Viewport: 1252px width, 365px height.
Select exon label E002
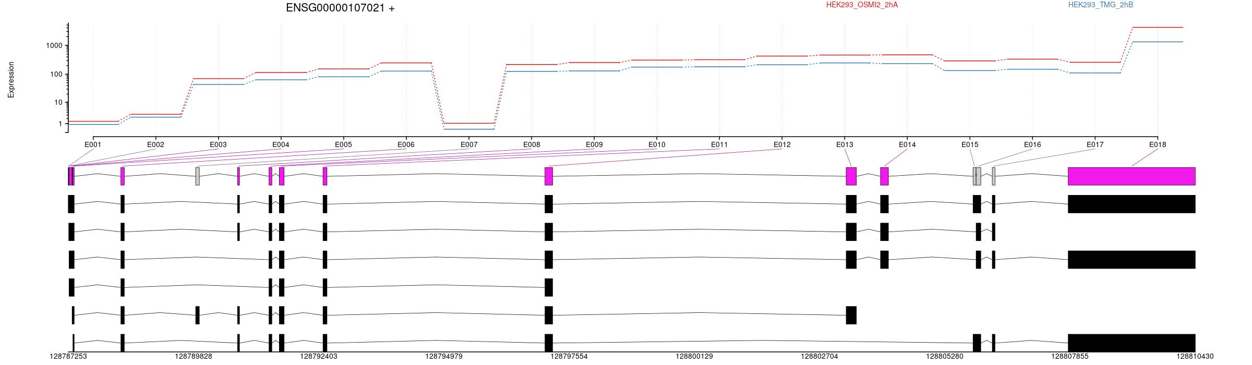[155, 144]
